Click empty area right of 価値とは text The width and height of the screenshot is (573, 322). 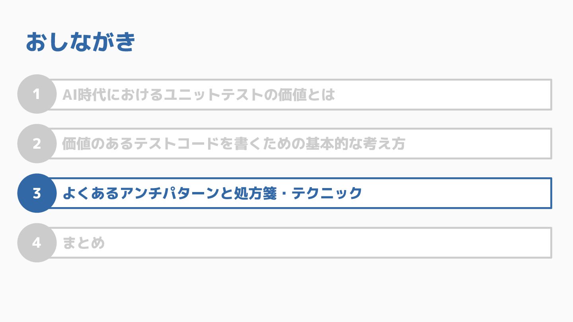click(x=442, y=95)
